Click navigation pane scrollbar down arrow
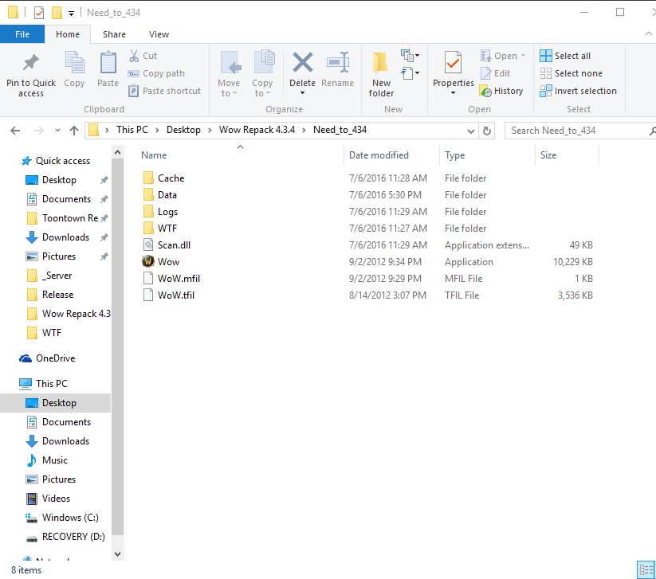Viewport: 656px width, 579px height. point(117,554)
